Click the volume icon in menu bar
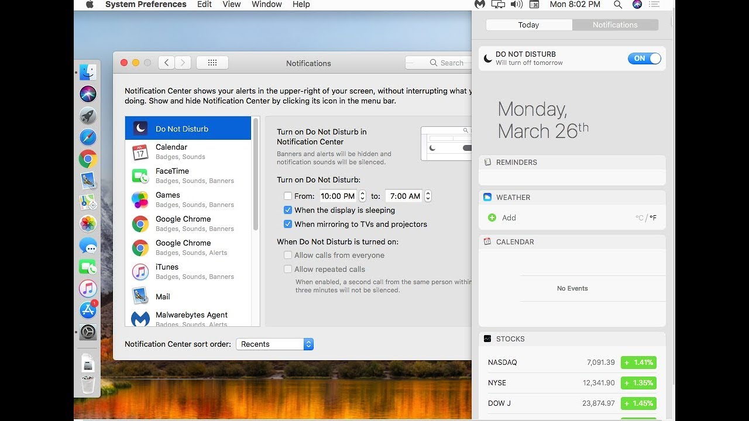 516,4
